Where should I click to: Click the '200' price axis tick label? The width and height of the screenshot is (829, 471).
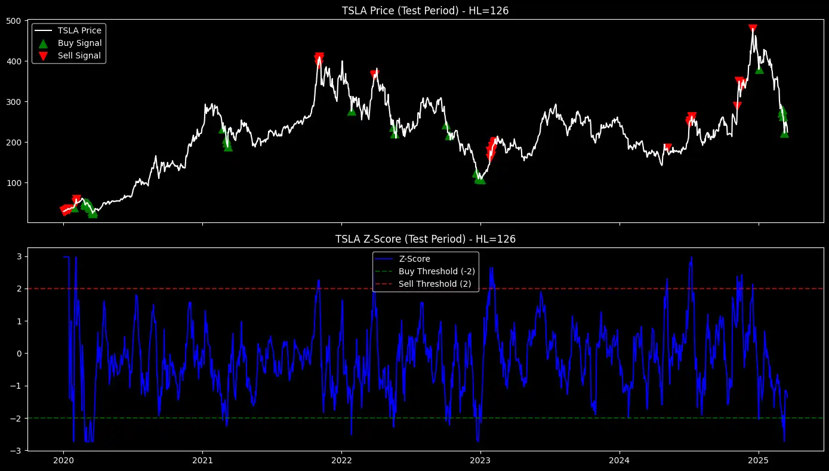[x=14, y=142]
